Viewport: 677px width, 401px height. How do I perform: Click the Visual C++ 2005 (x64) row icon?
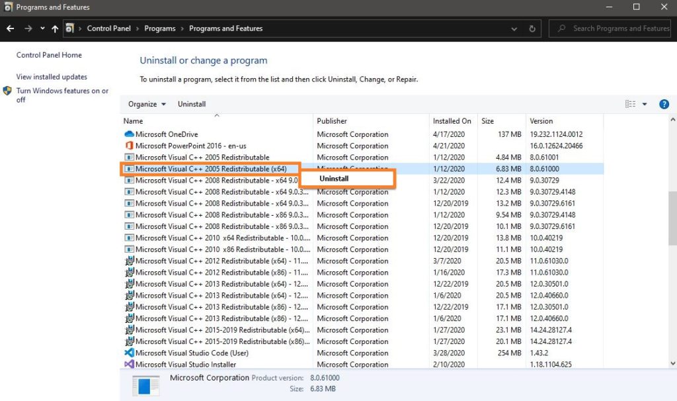[129, 169]
